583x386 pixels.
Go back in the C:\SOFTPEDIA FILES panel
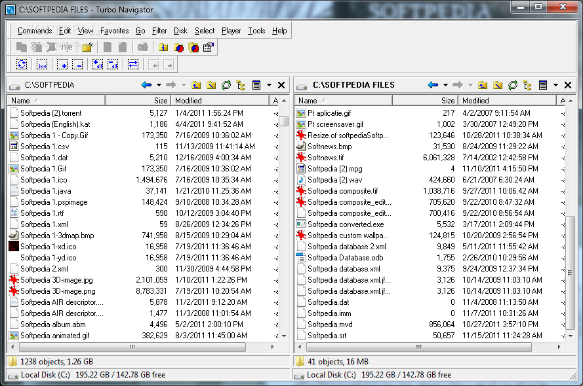point(433,85)
